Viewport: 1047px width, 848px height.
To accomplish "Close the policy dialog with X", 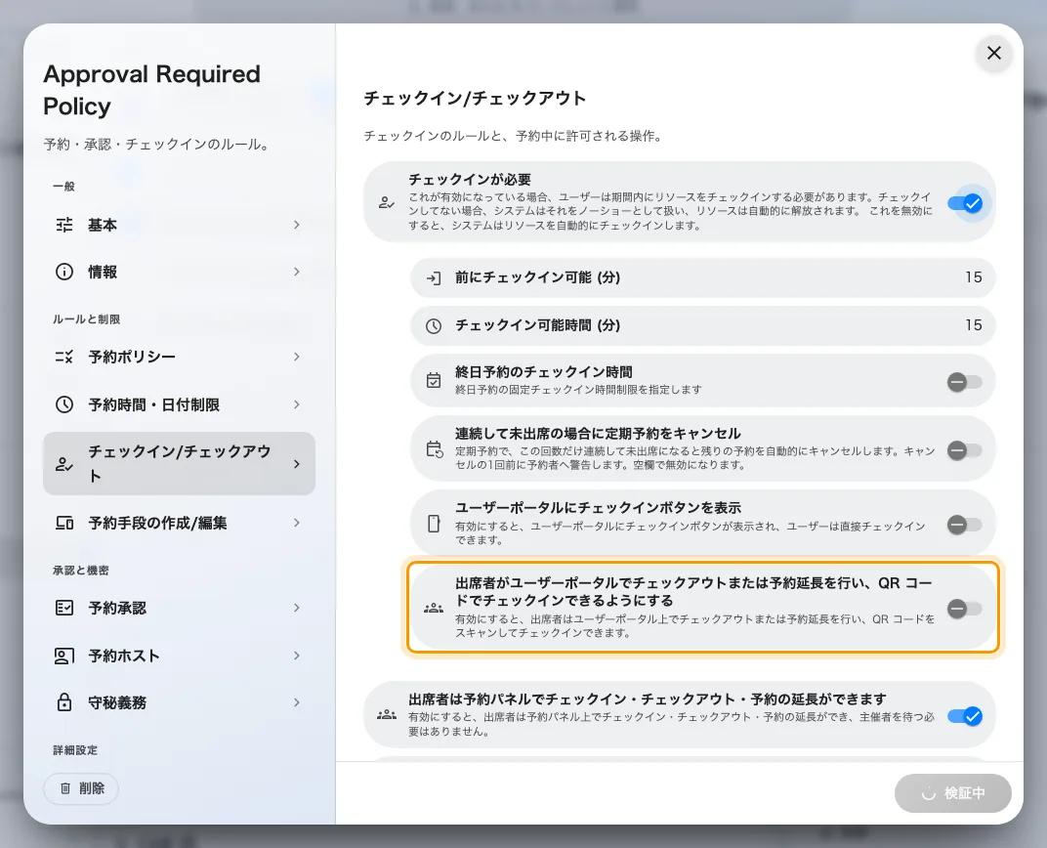I will (x=993, y=53).
